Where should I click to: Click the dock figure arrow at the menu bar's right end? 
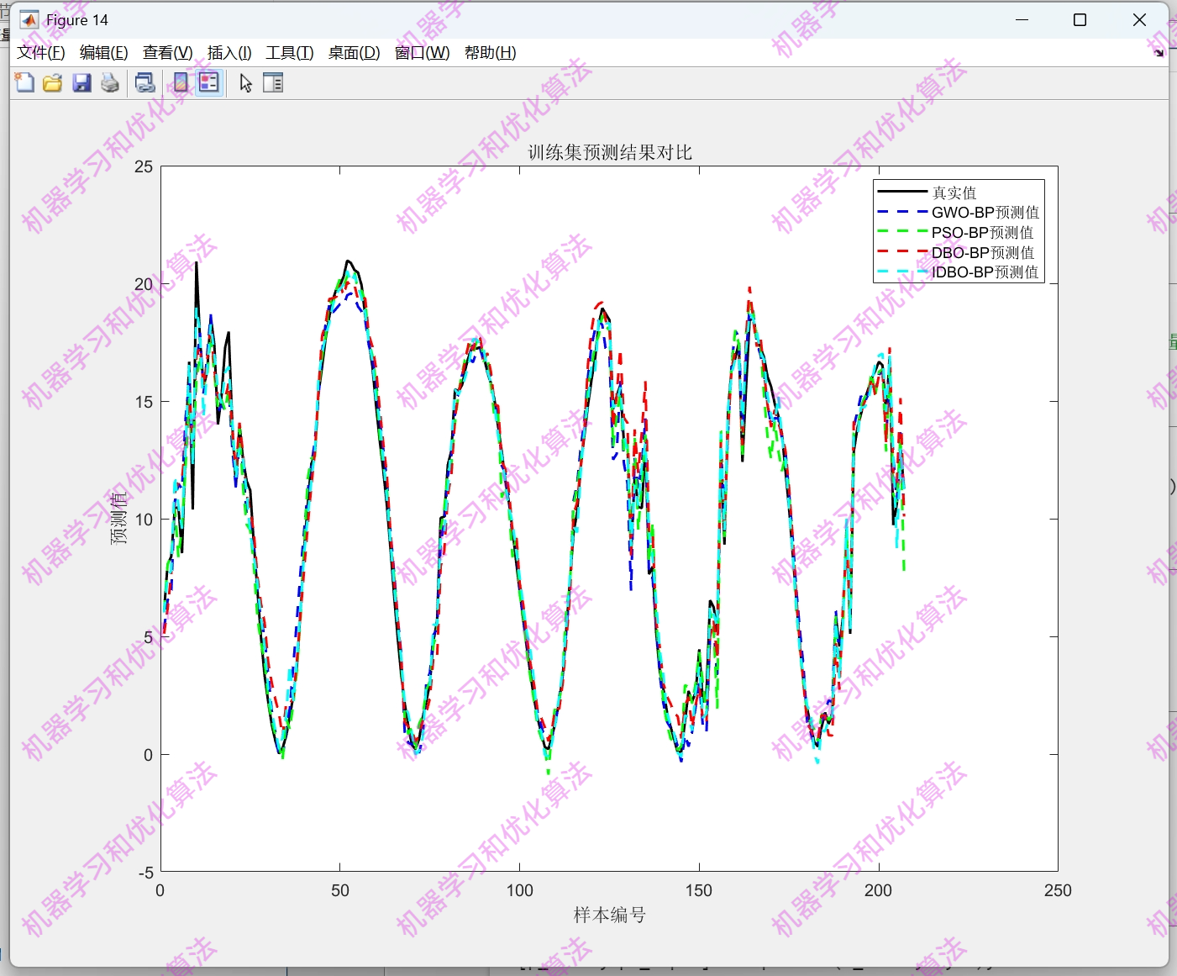point(1159,53)
